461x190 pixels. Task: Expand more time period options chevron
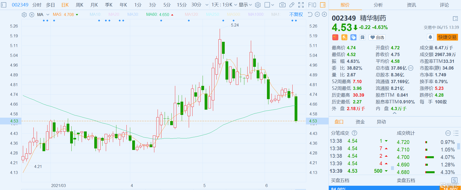[x=207, y=5]
